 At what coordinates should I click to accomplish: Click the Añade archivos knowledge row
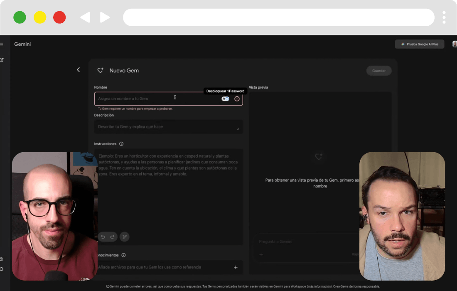[169, 267]
